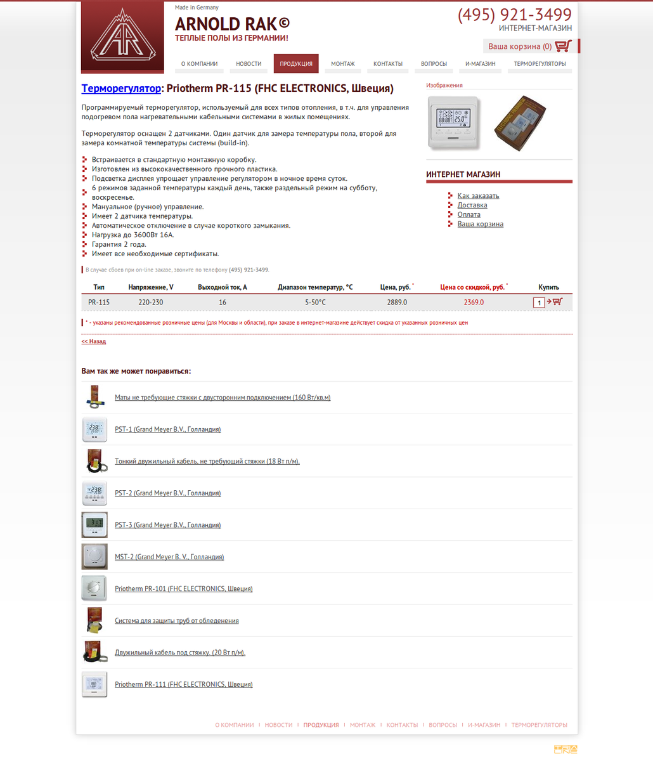Select the Priotherm PR-101 thumbnail image
Image resolution: width=653 pixels, height=761 pixels.
pos(94,589)
